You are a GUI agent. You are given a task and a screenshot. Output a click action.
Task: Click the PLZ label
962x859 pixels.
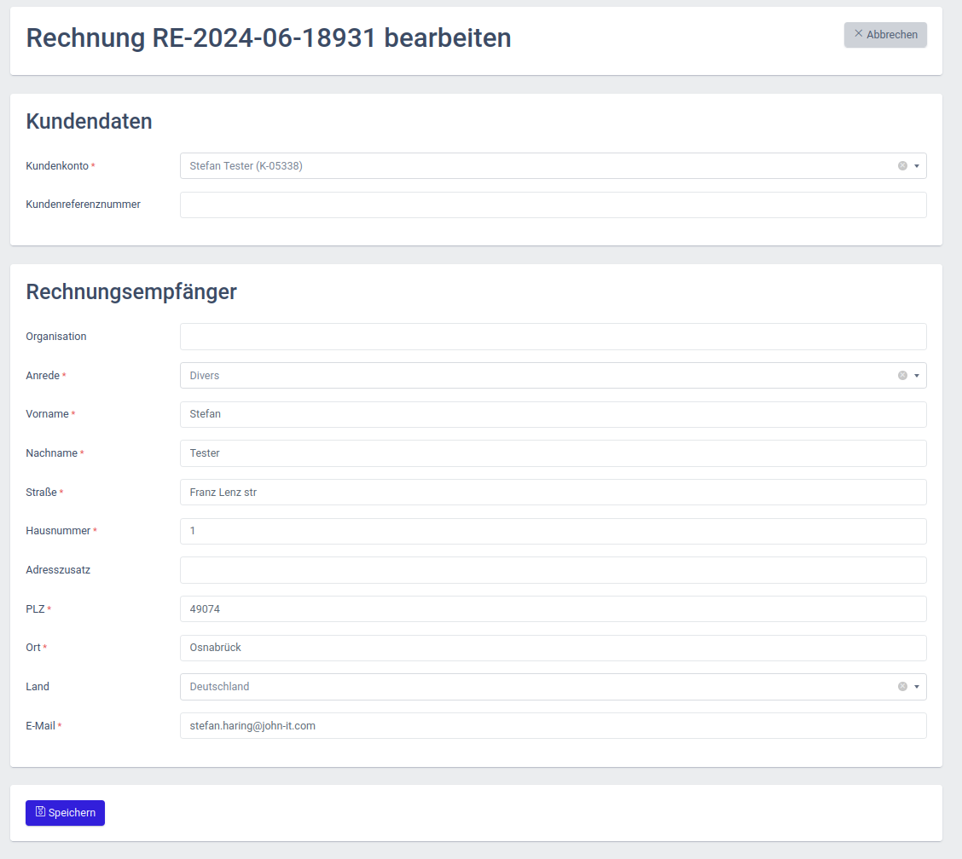coord(35,608)
